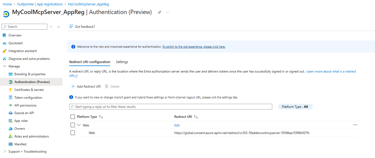Open the ellipsis menu next to the title
The width and height of the screenshot is (375, 158).
pos(168,12)
